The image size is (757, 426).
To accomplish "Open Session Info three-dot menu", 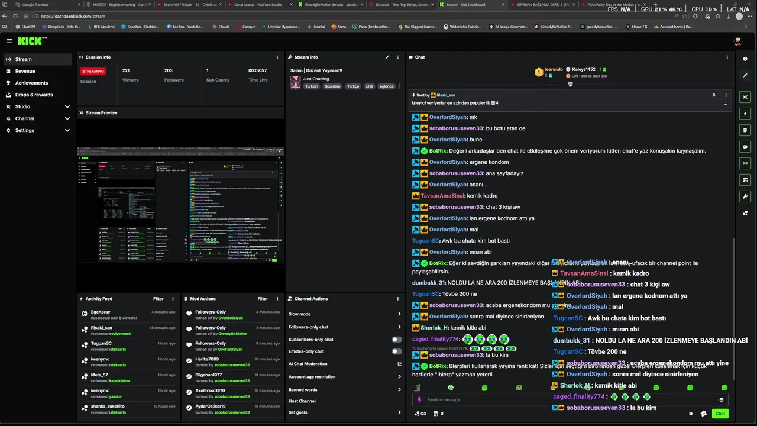I will point(277,57).
